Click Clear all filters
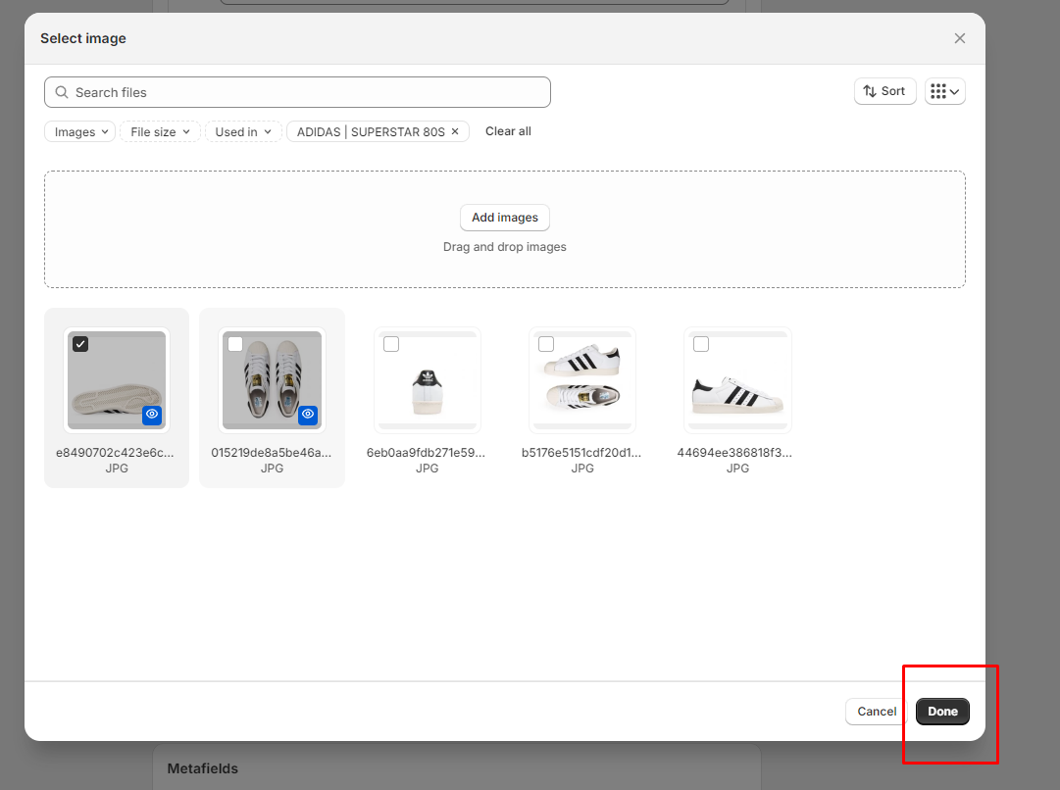Image resolution: width=1060 pixels, height=790 pixels. 508,131
